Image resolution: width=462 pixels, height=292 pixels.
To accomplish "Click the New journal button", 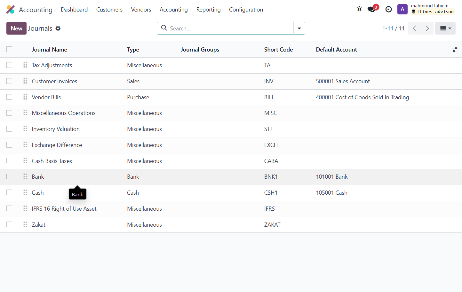I will [16, 28].
